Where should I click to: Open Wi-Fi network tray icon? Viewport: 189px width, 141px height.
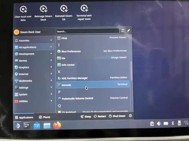[x=186, y=123]
